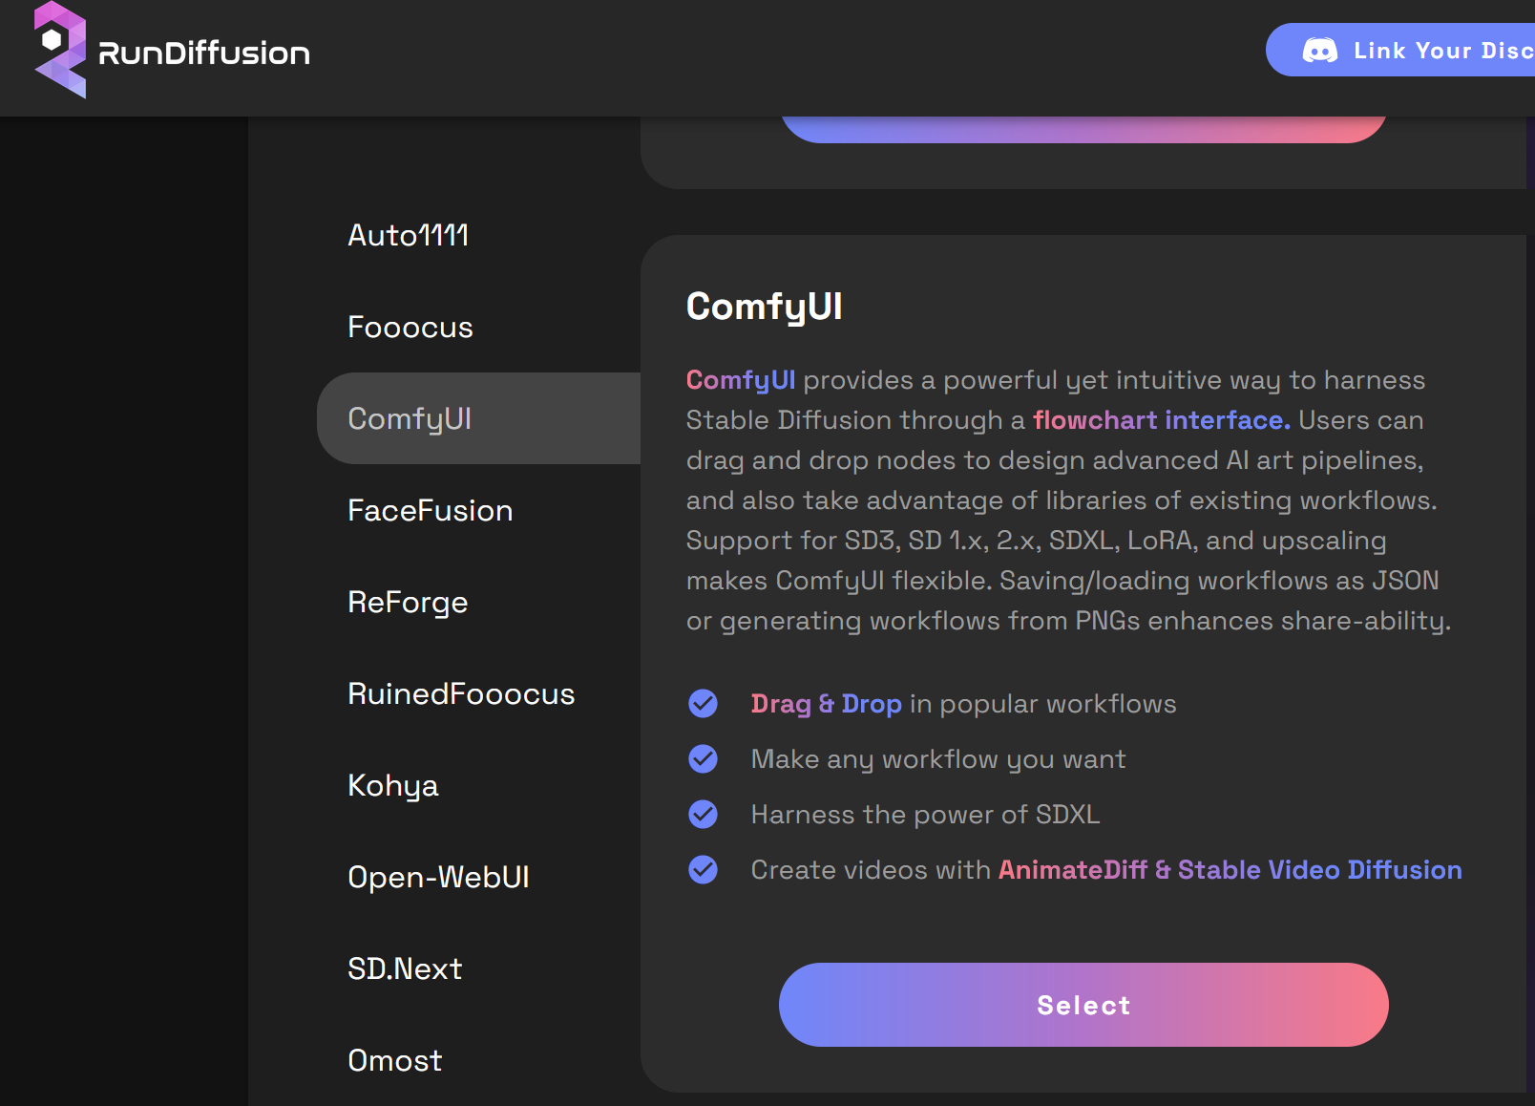Click the checkmark beside Drag & Drop feature
The width and height of the screenshot is (1535, 1106).
(703, 703)
